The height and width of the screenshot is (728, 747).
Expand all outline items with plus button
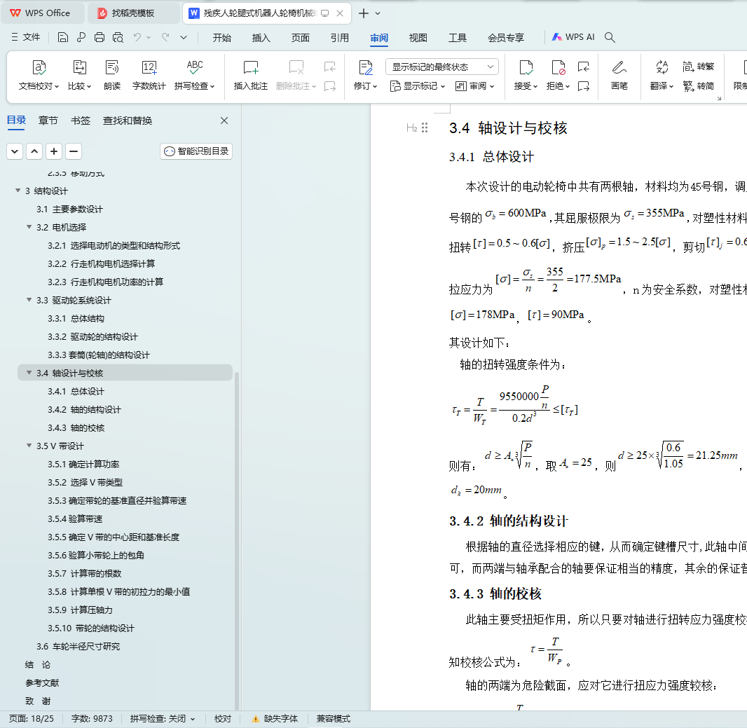click(54, 151)
